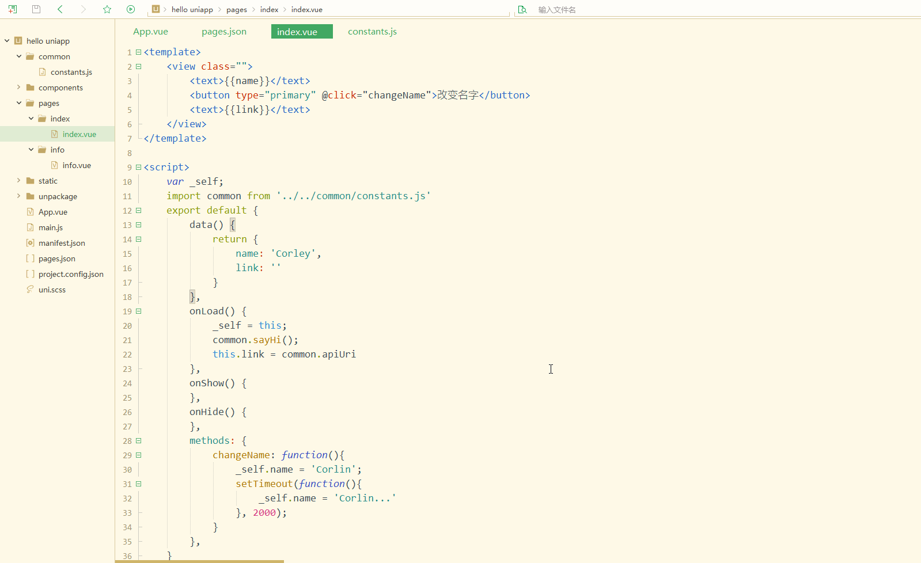921x563 pixels.
Task: Click 'index' in the breadcrumb path
Action: point(269,9)
